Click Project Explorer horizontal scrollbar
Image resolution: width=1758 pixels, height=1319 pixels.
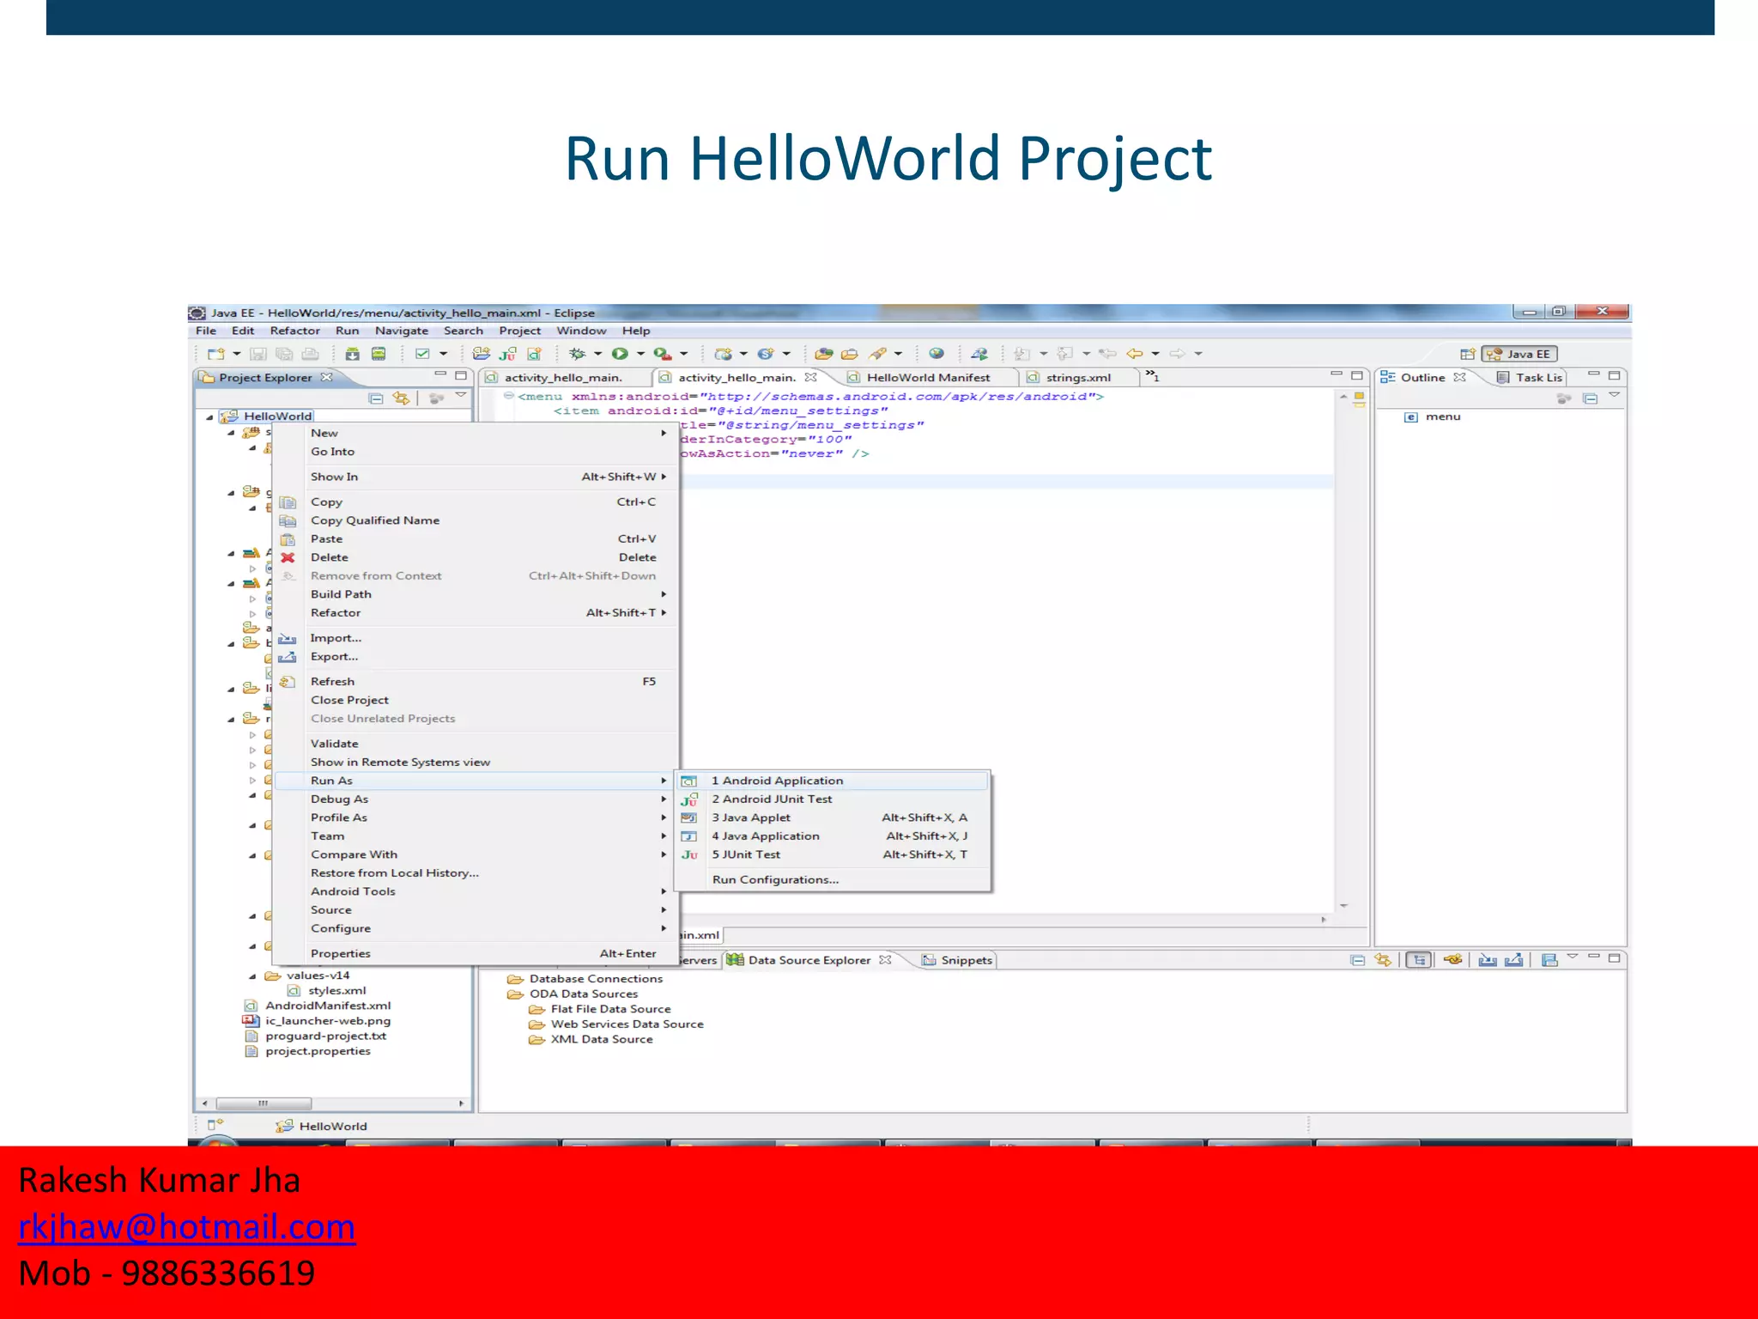click(x=263, y=1103)
